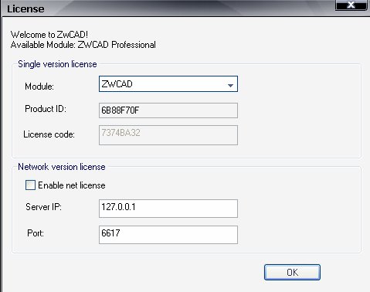Open the Module dropdown showing ZWCAD

168,84
